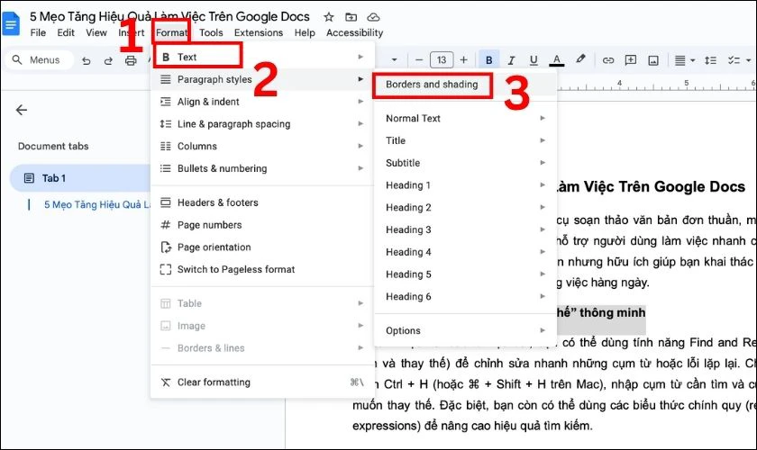Image resolution: width=757 pixels, height=450 pixels.
Task: Expand Heading 1 style options
Action: 465,185
